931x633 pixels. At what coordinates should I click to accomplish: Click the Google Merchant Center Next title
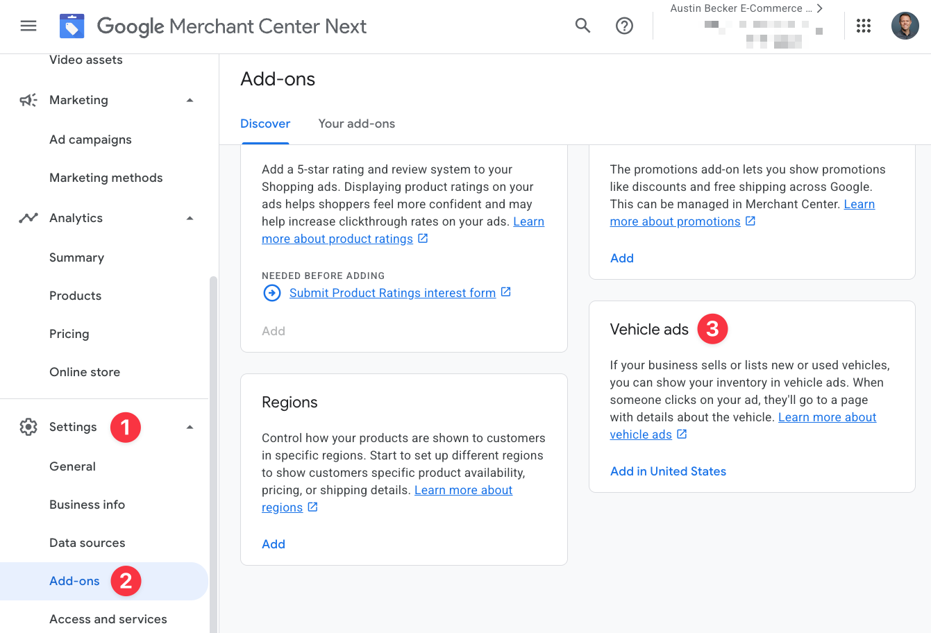click(232, 26)
